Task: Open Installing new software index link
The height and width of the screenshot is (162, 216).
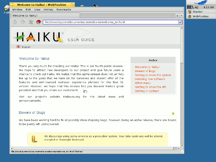Action: click(150, 79)
